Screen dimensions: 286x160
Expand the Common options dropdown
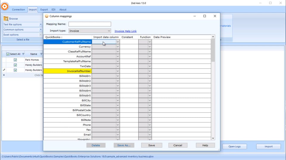[41, 29]
